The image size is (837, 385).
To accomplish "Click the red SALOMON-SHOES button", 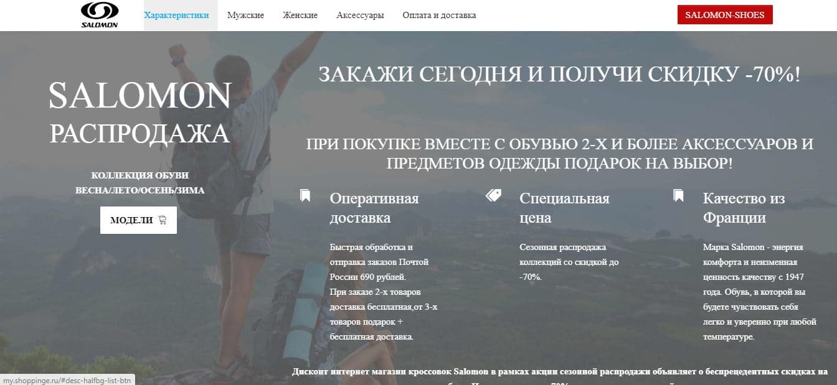I will click(724, 14).
